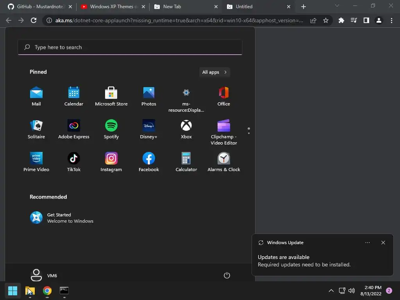Open File Explorer from taskbar
This screenshot has height=300, width=400.
(30, 291)
